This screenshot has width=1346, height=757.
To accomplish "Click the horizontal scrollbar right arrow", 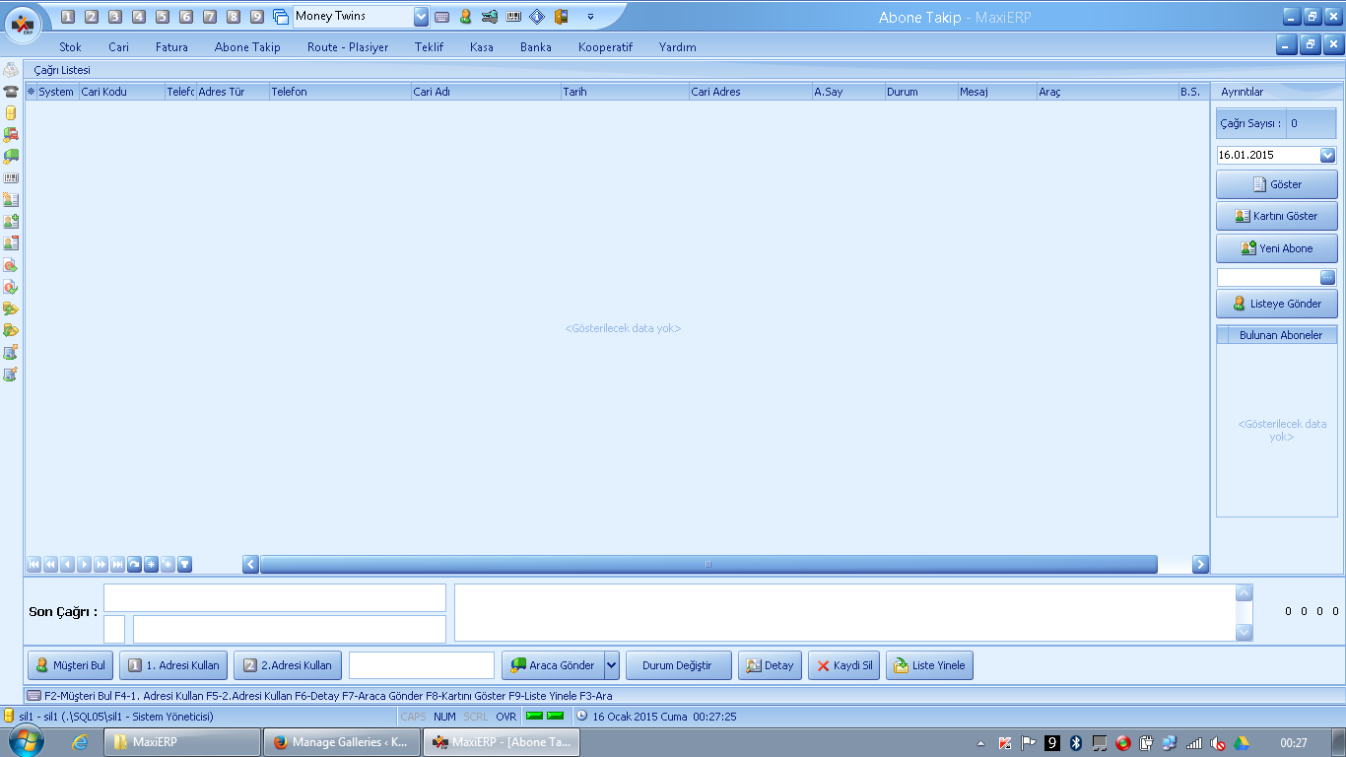I will [1200, 565].
